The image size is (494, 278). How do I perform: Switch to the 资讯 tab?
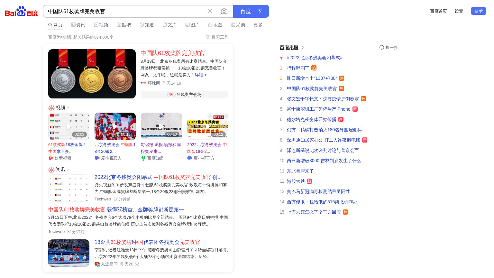[78, 25]
